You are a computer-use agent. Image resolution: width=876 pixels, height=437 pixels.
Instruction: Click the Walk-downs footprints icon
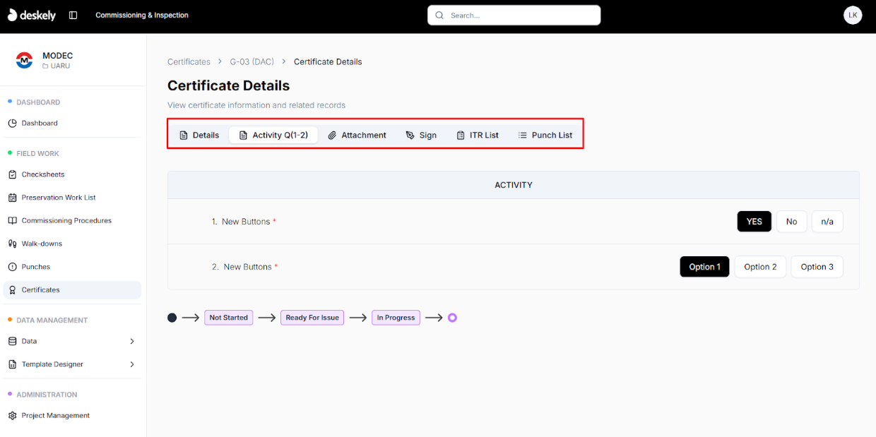coord(12,244)
